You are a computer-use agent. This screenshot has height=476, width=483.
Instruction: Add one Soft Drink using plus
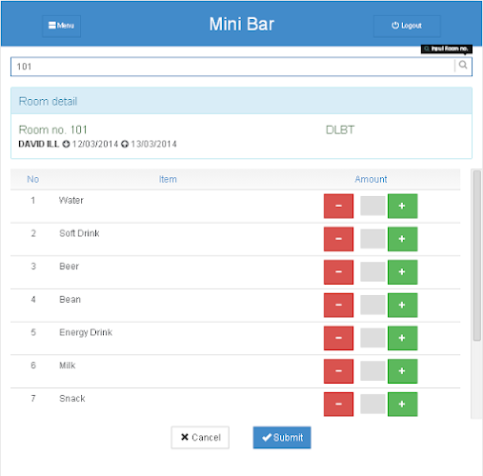(402, 239)
